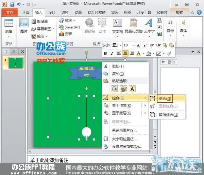Click the paste text-only option (A icon)
Screen dimensions: 204x175
point(132,89)
